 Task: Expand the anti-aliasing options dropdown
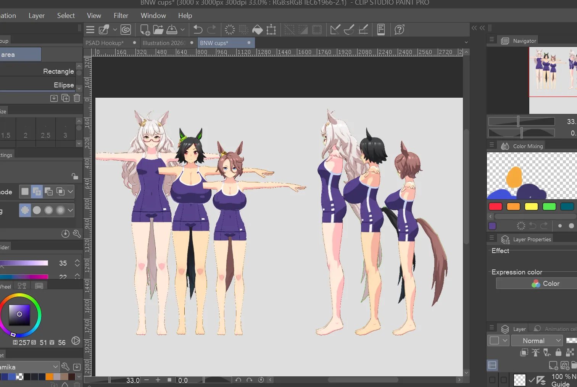tap(71, 210)
